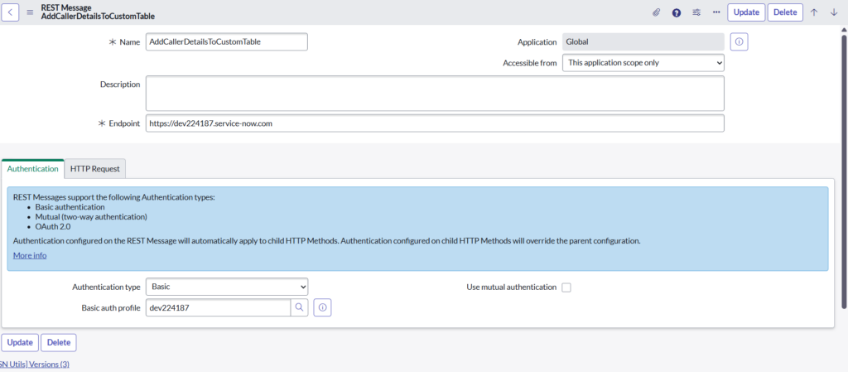Click 'Basic authentication' bullet text

click(x=70, y=206)
